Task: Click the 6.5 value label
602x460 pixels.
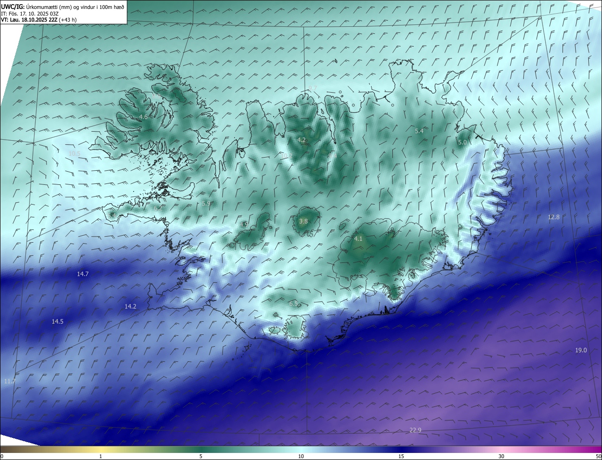Action: coord(293,303)
